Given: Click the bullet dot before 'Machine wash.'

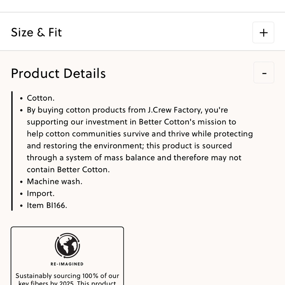Looking at the screenshot, I should (x=21, y=182).
